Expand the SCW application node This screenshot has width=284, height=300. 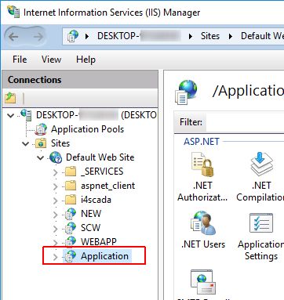[55, 229]
